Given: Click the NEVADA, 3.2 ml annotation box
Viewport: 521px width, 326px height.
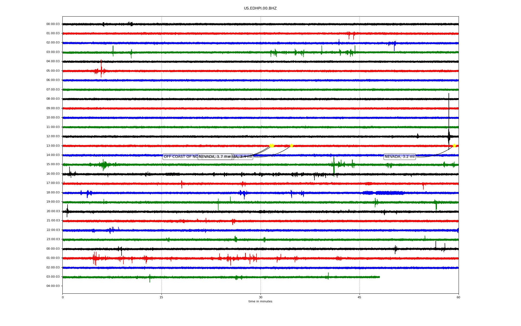Looking at the screenshot, I should tap(399, 157).
